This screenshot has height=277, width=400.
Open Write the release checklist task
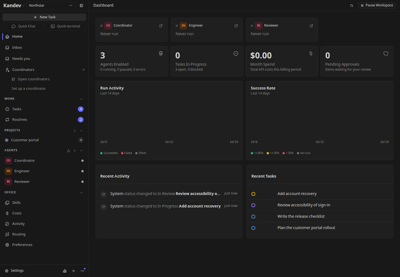320,217
